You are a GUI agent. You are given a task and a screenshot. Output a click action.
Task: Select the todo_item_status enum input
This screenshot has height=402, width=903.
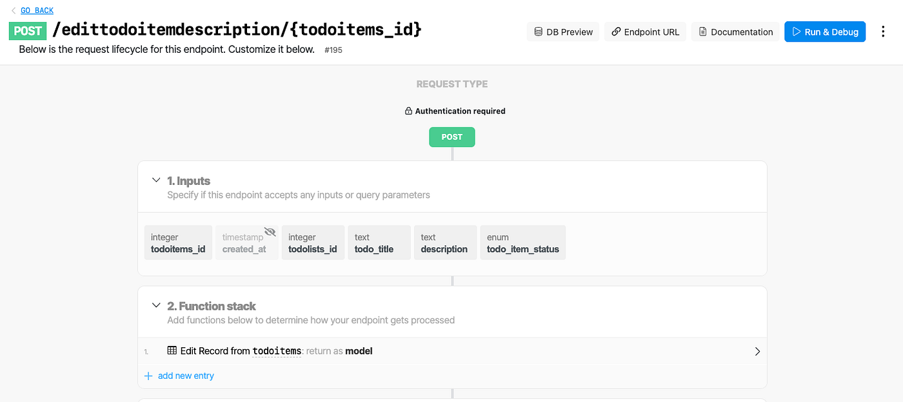click(x=523, y=242)
